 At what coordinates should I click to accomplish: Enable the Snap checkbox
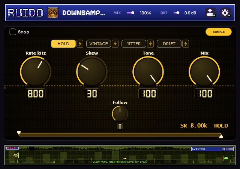click(13, 32)
